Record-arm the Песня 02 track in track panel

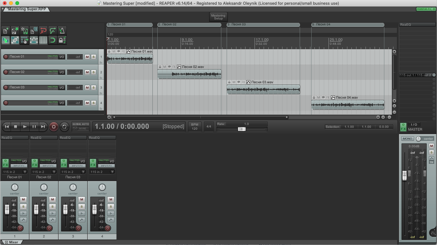point(6,72)
